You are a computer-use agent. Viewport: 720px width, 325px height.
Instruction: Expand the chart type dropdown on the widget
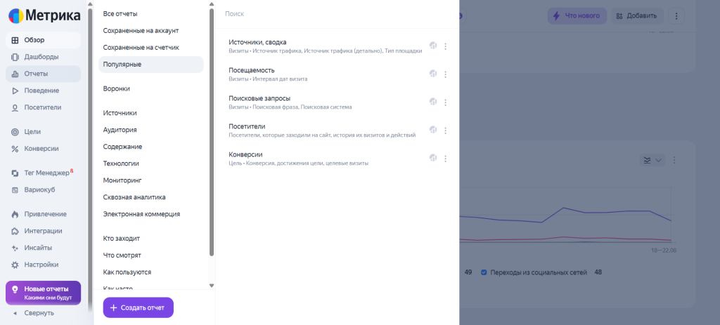point(652,161)
